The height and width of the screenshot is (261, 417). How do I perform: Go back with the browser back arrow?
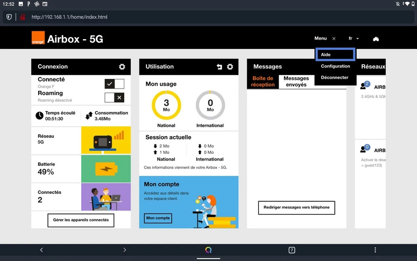42,250
